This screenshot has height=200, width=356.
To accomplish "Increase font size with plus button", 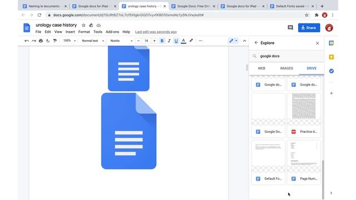I will tap(155, 41).
